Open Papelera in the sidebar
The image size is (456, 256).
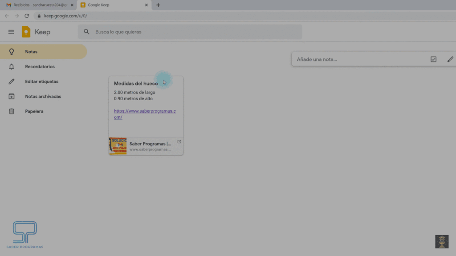click(x=43, y=111)
